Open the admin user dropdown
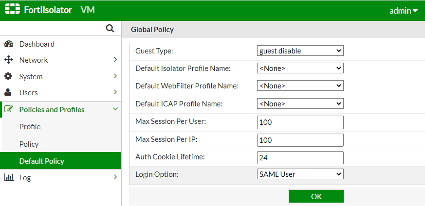Viewport: 425px width, 206px height. coord(404,11)
